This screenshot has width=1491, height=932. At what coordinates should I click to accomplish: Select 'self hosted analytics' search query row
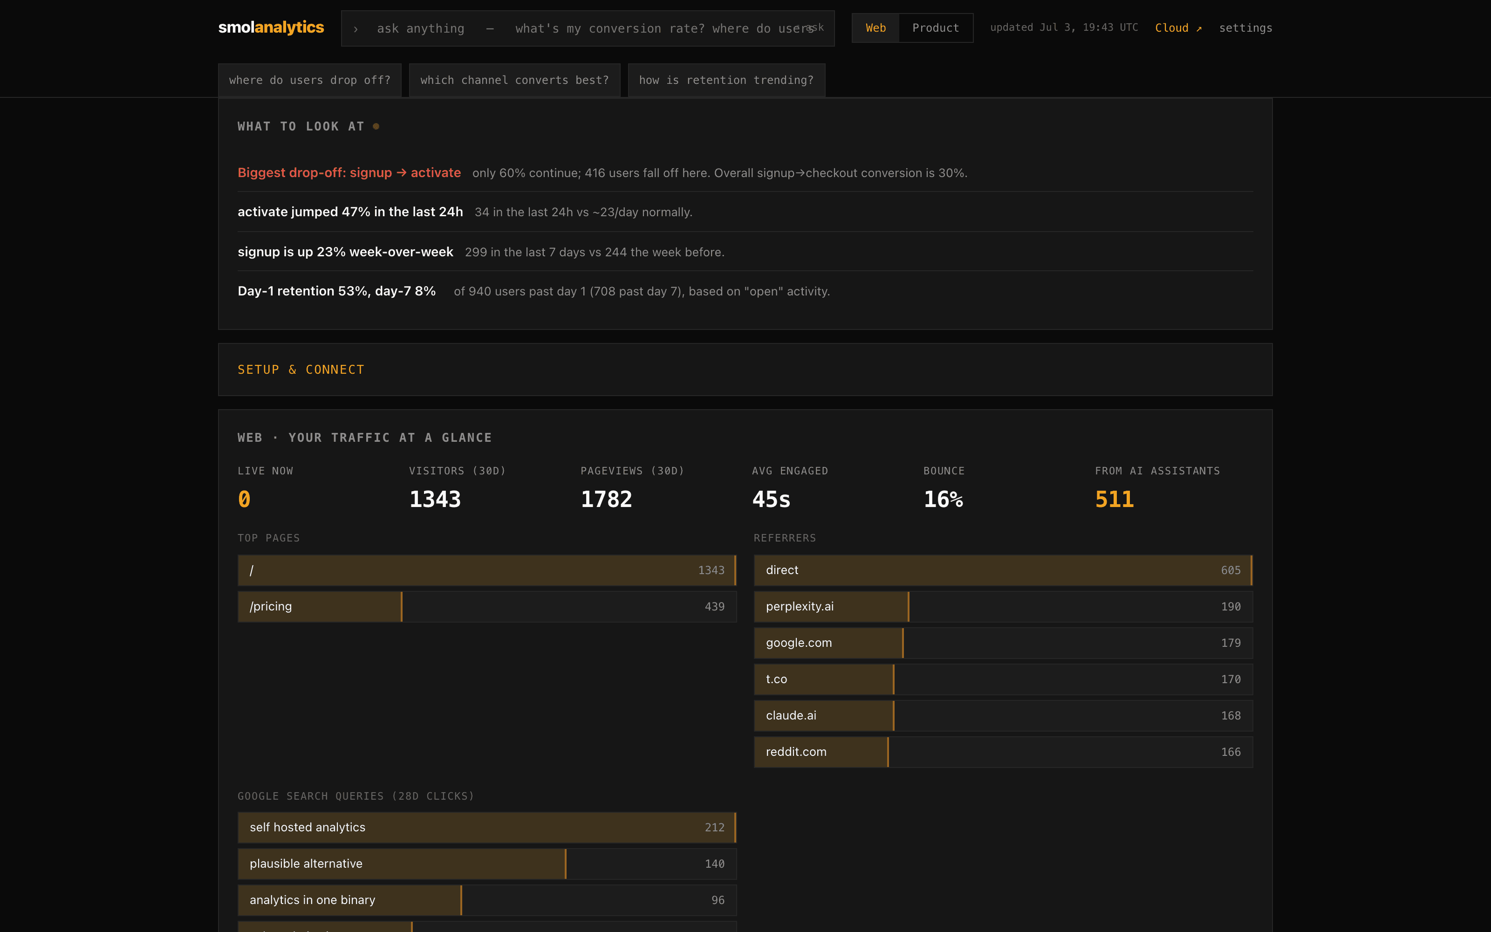click(487, 827)
